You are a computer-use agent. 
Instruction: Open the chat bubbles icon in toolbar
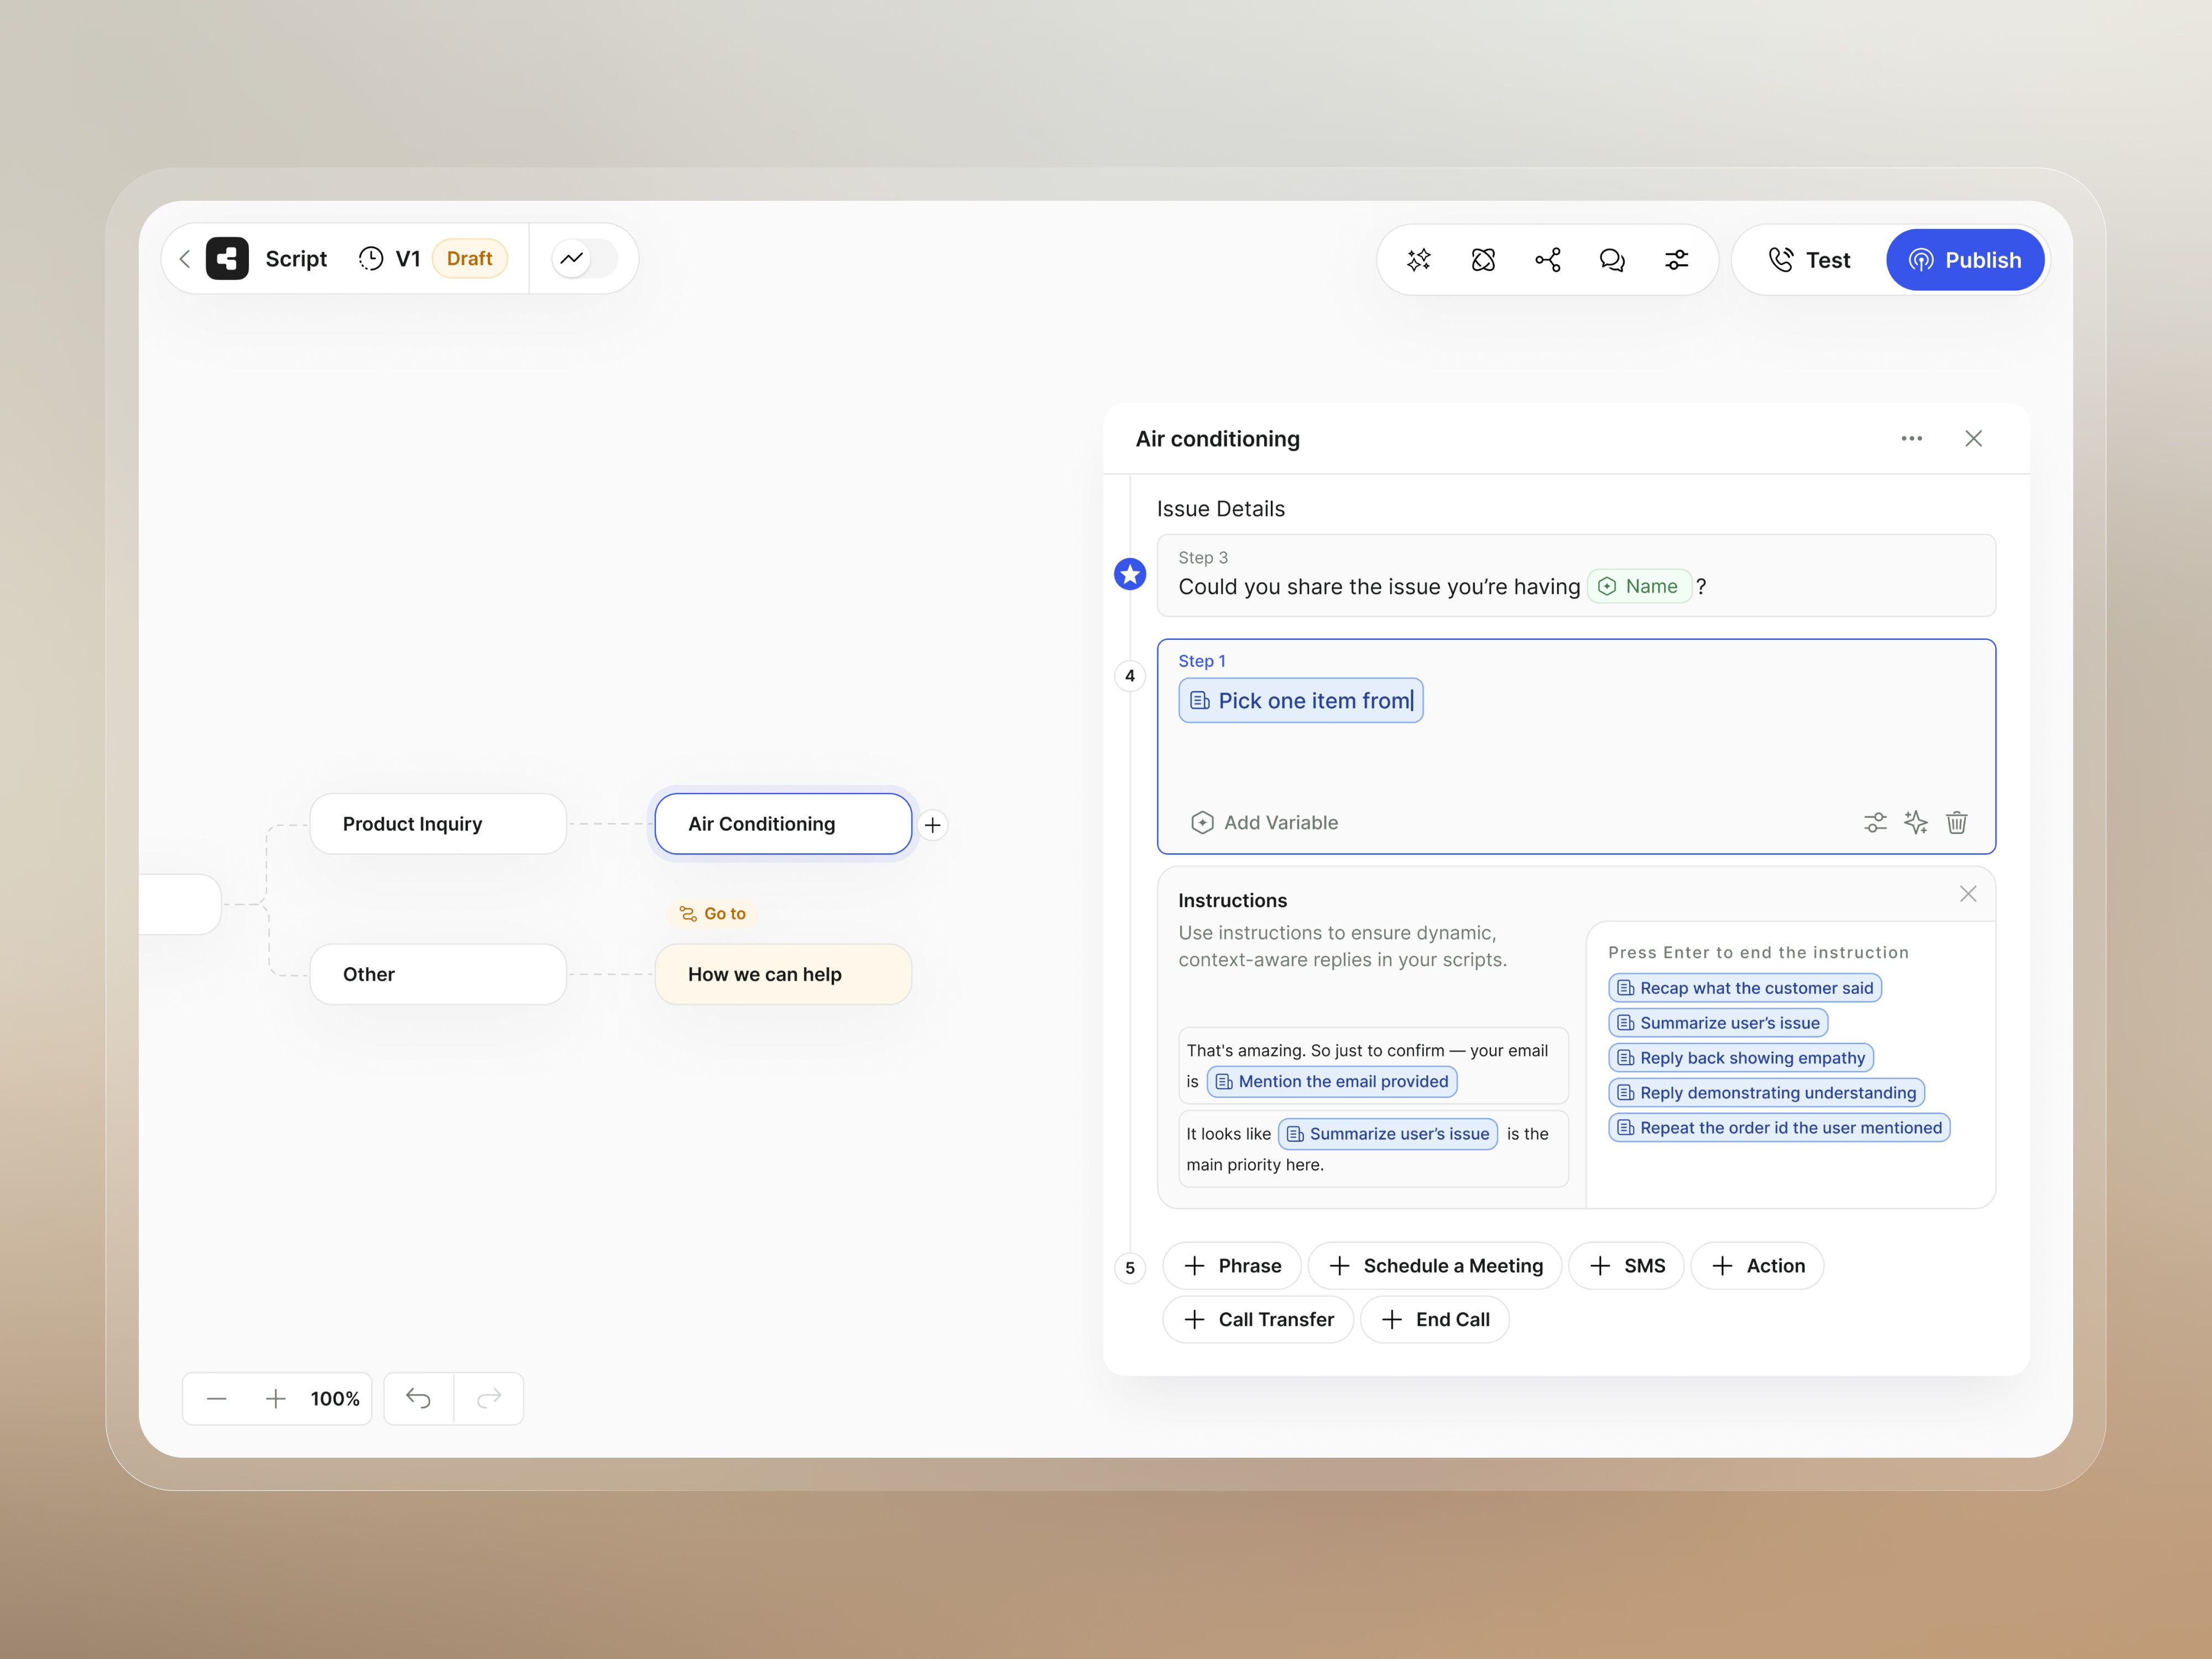(x=1612, y=260)
